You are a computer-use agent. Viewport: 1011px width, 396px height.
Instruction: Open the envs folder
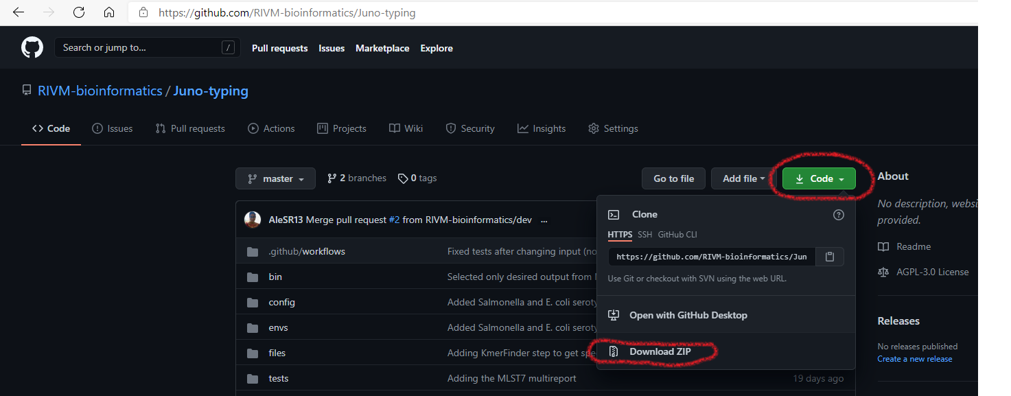(279, 327)
